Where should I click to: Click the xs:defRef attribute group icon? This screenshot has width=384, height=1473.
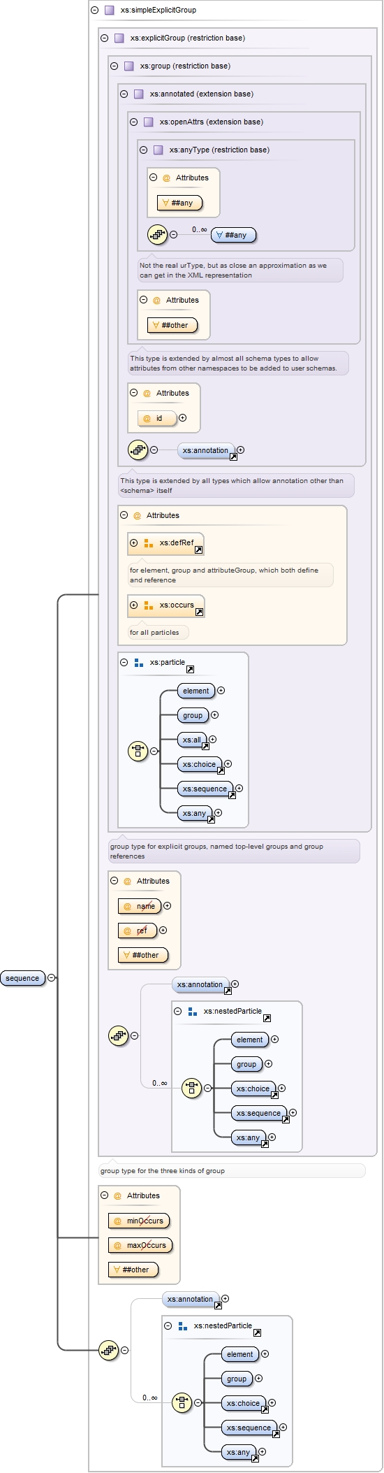[x=148, y=543]
